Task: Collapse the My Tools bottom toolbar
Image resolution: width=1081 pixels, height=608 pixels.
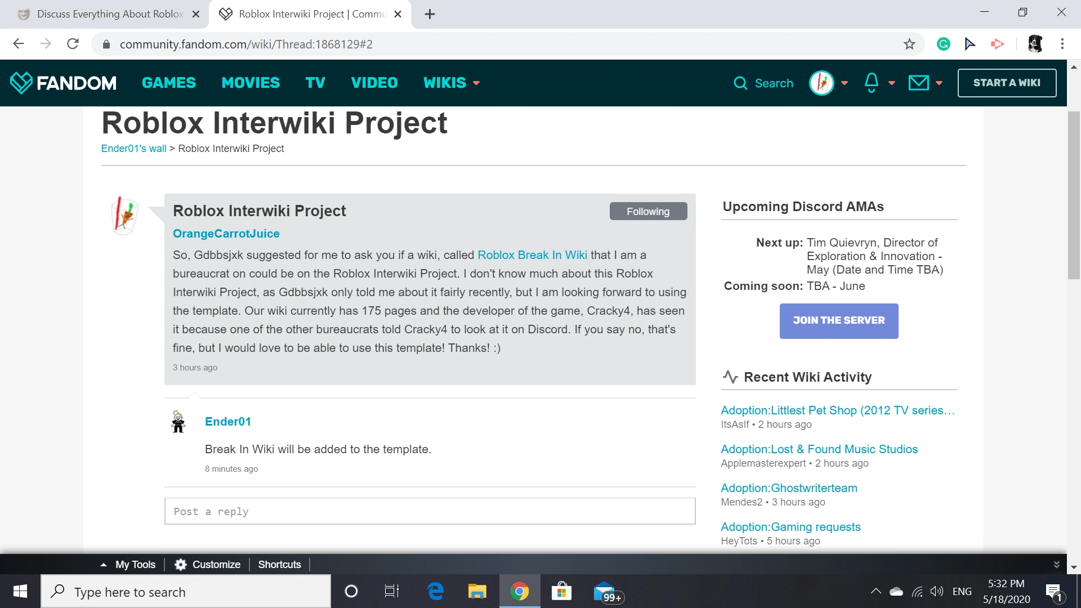Action: (102, 564)
